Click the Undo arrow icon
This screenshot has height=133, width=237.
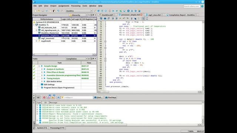click(x=58, y=11)
